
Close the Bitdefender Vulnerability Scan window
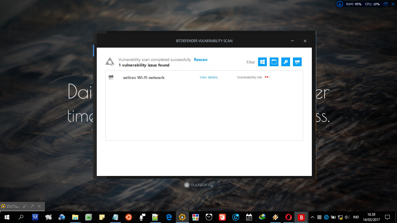click(x=305, y=41)
